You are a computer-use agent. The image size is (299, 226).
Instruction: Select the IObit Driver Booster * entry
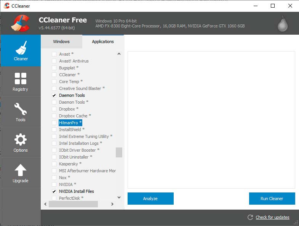pos(79,150)
